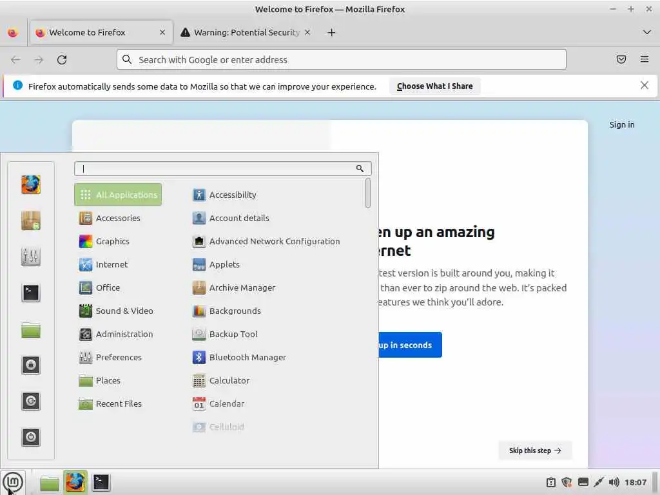The height and width of the screenshot is (495, 660).
Task: Select Accessories category
Action: 118,218
